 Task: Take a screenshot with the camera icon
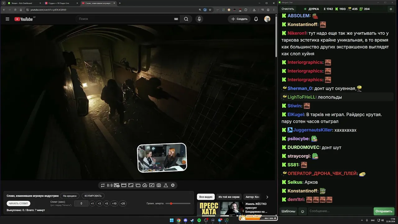[159, 185]
